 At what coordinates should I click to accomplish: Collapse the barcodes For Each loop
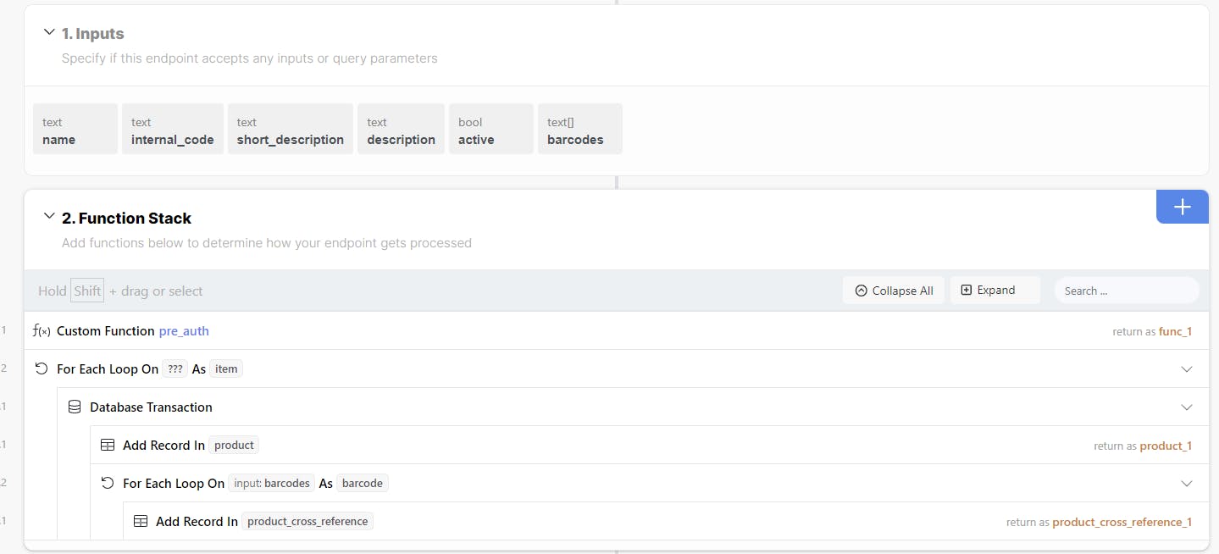pos(1186,484)
